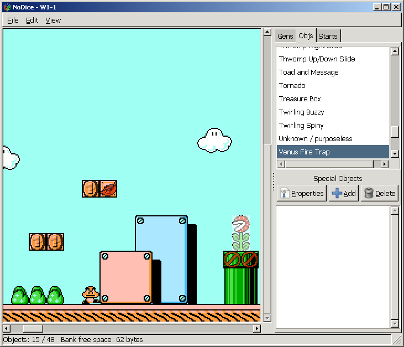Select Venus Fire Trap entry
Viewport: 404px width, 347px height.
tap(332, 152)
